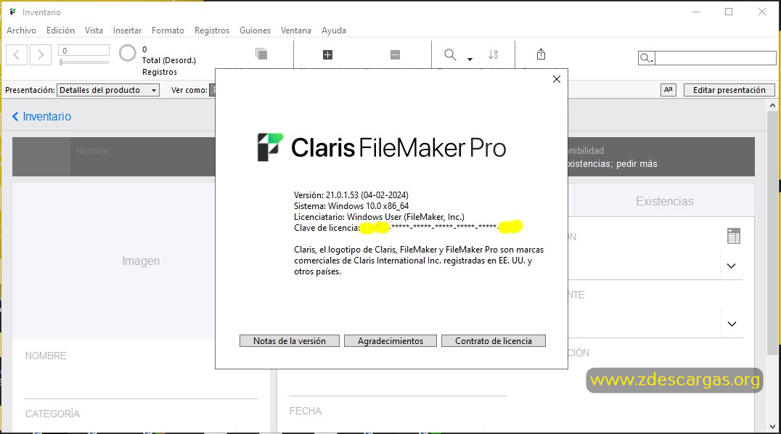Open the Ventana menu
The height and width of the screenshot is (434, 781).
[x=296, y=30]
